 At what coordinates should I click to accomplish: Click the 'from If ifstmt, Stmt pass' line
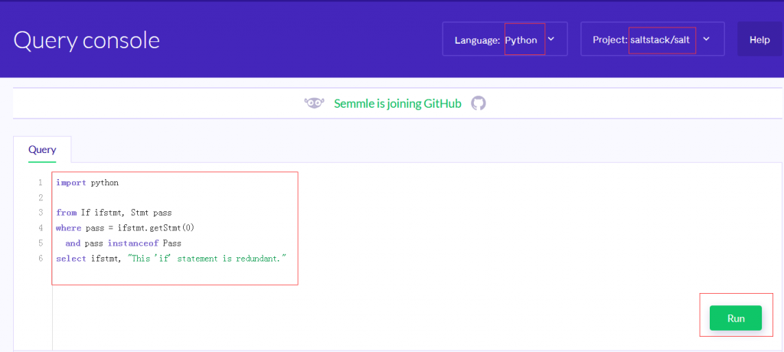pos(113,213)
